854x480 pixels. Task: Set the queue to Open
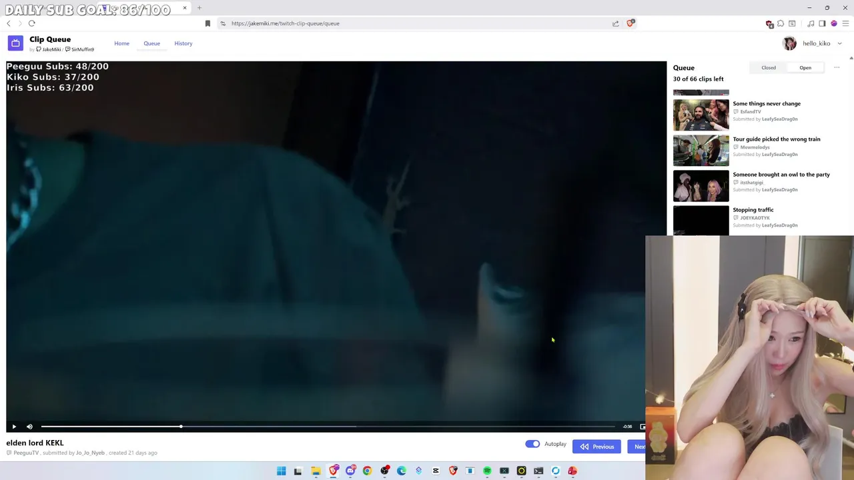tap(805, 67)
